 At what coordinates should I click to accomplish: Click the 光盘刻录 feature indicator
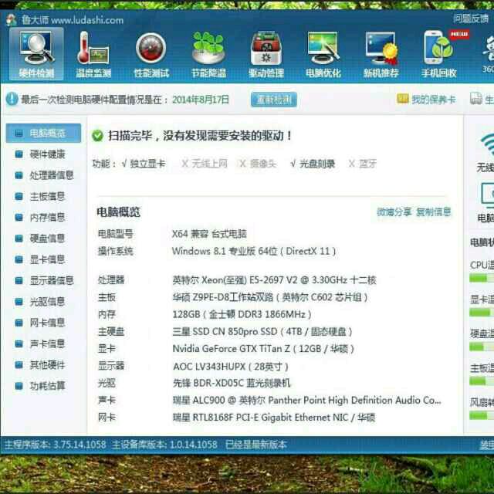[313, 164]
